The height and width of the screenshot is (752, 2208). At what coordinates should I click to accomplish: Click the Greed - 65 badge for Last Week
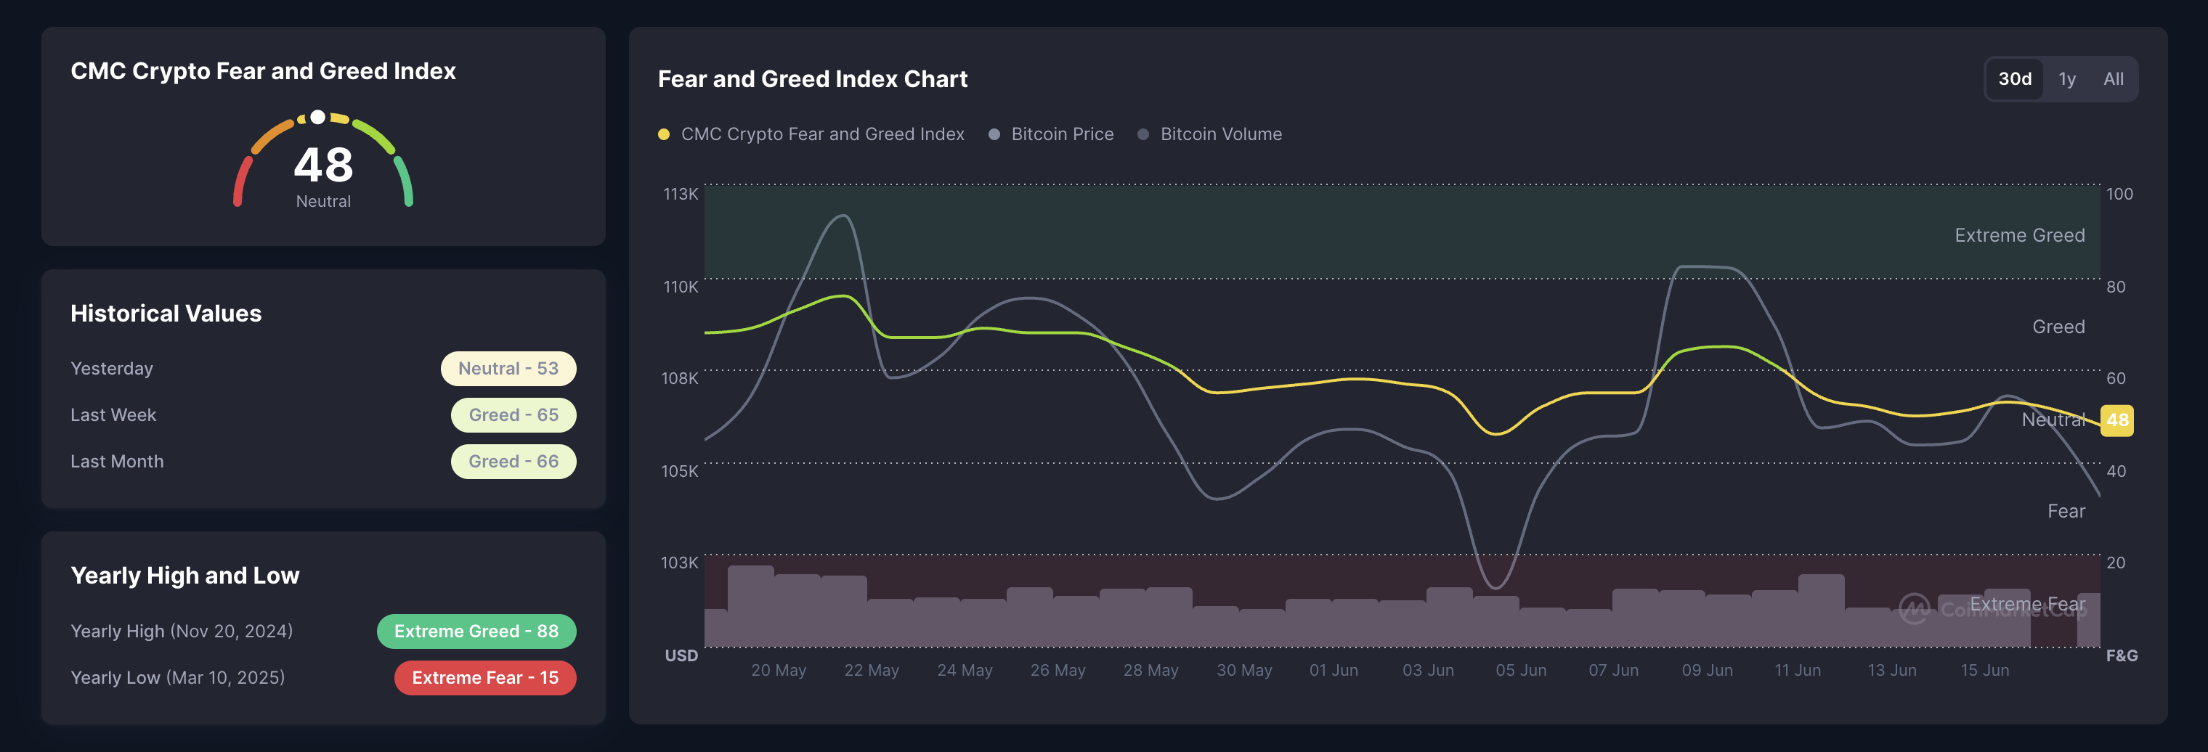click(514, 414)
